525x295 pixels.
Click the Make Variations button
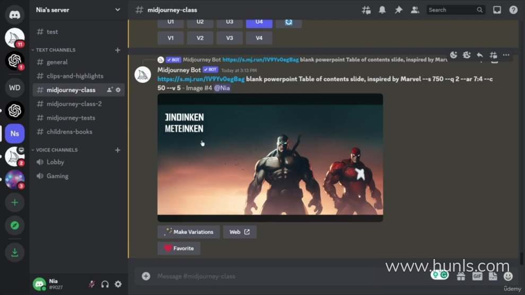(x=188, y=232)
